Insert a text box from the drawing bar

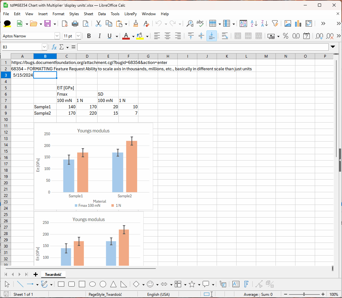[236, 284]
